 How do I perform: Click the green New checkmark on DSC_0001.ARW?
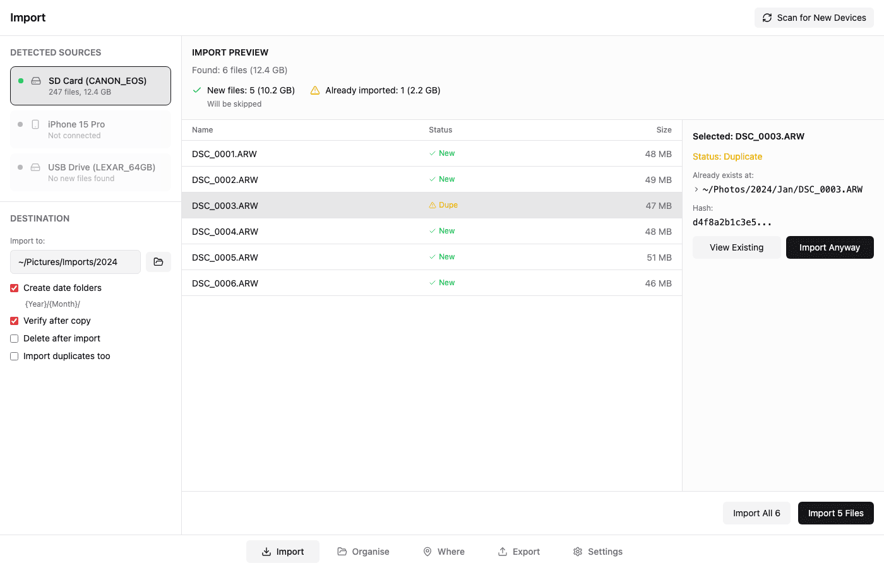432,153
